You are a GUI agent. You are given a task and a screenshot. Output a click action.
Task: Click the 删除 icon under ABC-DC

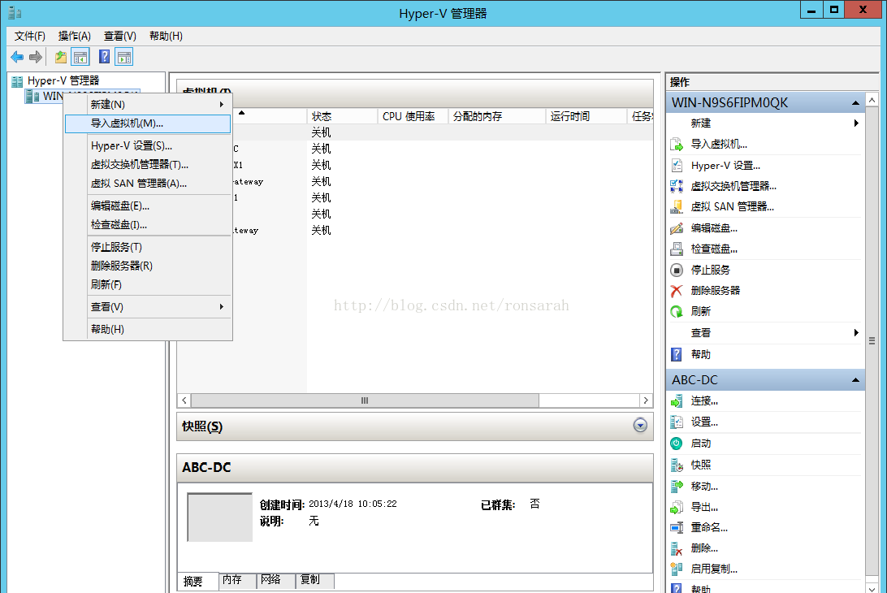(677, 548)
